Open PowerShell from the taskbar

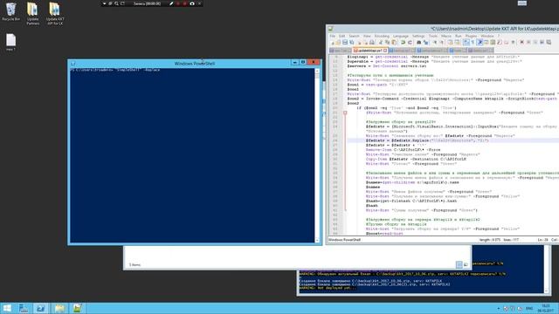pos(41,308)
